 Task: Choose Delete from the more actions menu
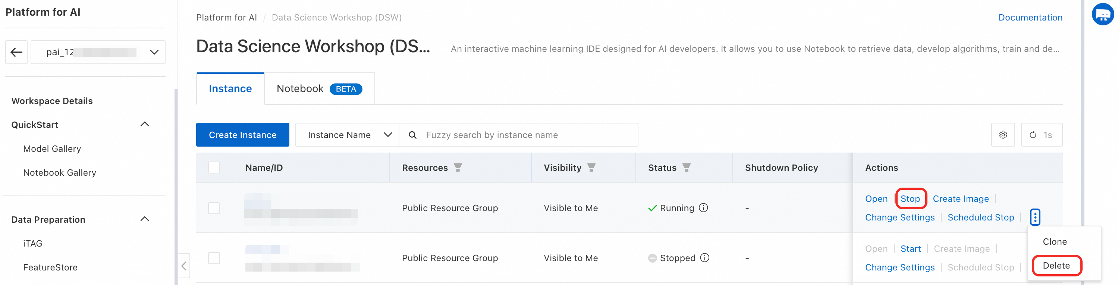click(x=1056, y=266)
